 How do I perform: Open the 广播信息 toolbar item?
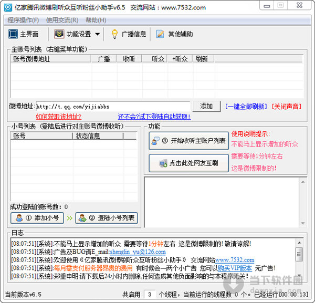point(129,34)
